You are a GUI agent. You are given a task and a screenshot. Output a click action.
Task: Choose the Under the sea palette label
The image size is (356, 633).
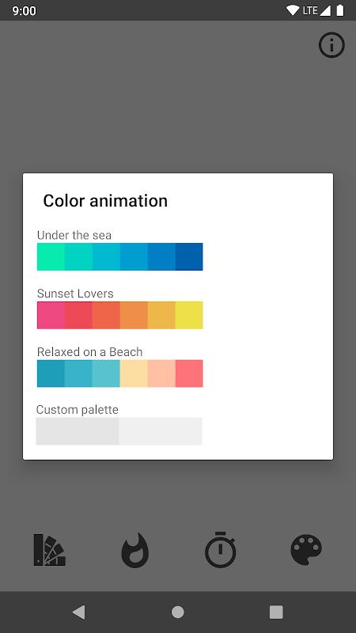(74, 235)
